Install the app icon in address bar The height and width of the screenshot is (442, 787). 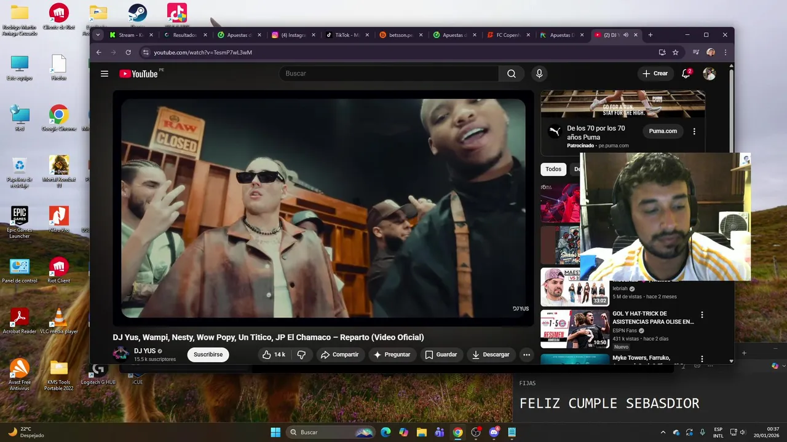pos(662,52)
